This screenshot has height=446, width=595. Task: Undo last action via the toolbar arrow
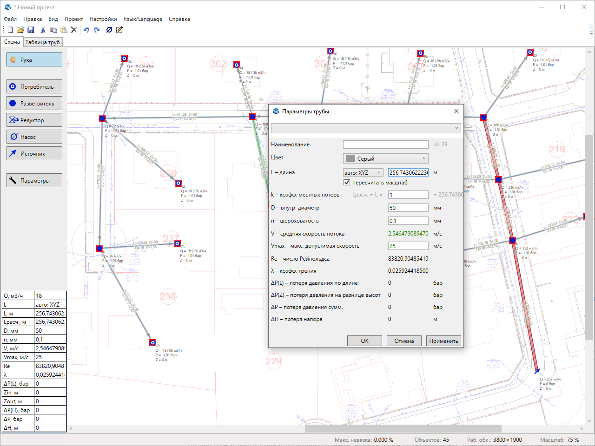[86, 30]
